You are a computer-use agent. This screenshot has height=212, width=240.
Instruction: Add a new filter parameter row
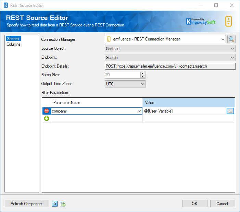pos(47,118)
